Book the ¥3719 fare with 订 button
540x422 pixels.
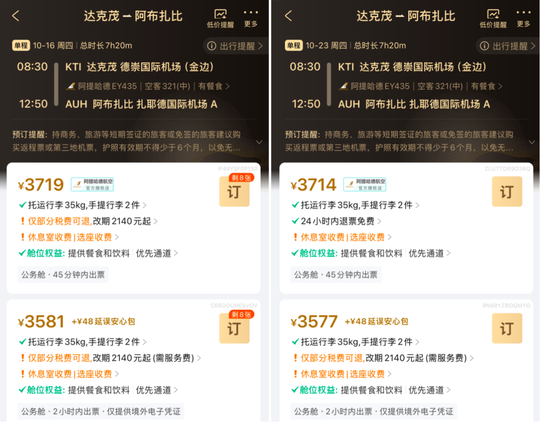(234, 191)
